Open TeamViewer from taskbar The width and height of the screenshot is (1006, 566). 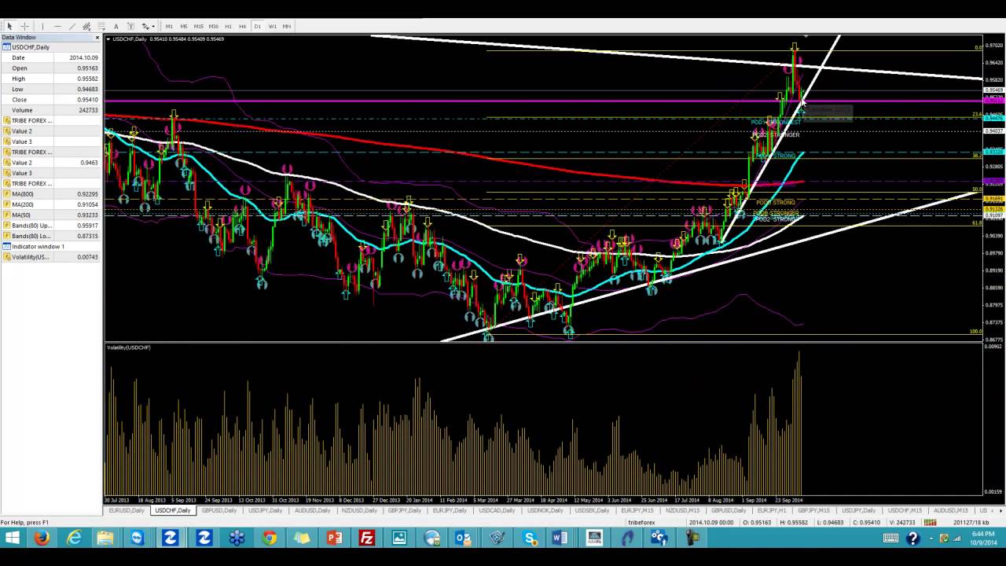(x=138, y=538)
